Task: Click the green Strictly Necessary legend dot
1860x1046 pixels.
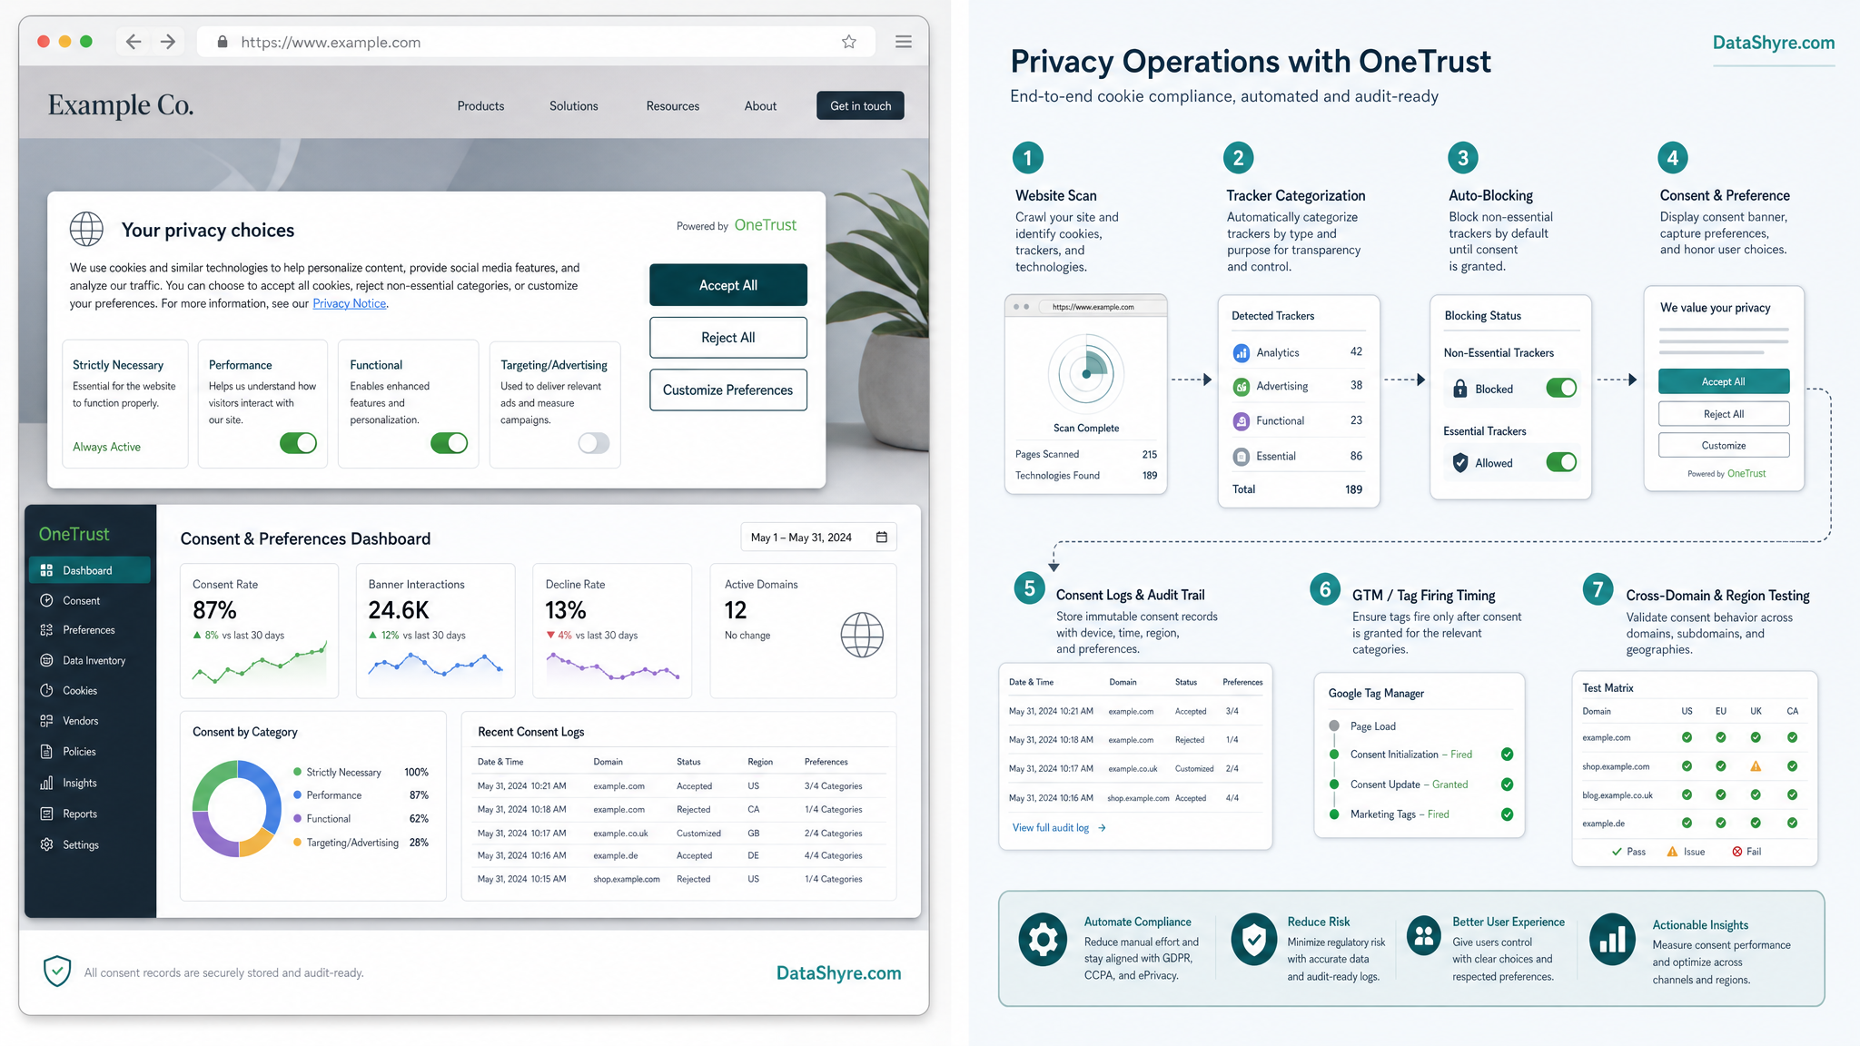Action: point(297,772)
